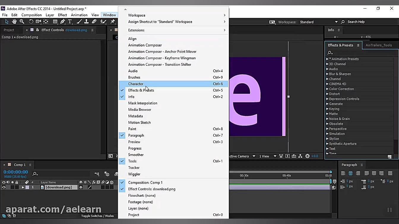The width and height of the screenshot is (399, 224).
Task: Expand Blur & Sharpen effects category
Action: click(327, 74)
